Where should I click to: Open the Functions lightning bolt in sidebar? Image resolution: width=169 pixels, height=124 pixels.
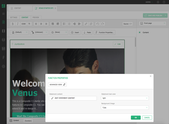[x=3, y=57]
